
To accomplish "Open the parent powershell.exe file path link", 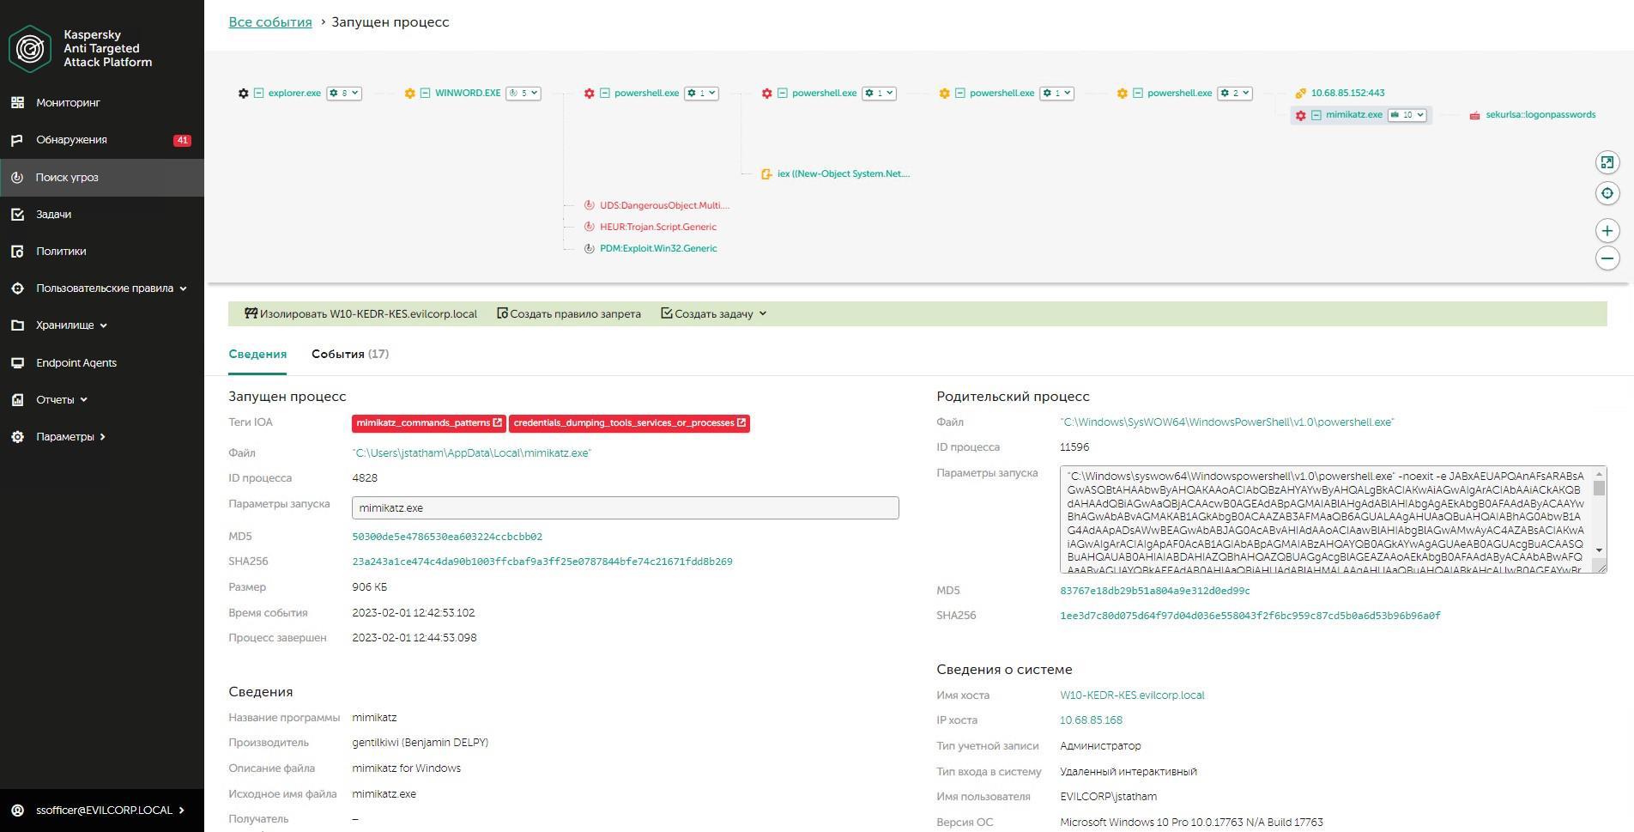I will [1227, 422].
